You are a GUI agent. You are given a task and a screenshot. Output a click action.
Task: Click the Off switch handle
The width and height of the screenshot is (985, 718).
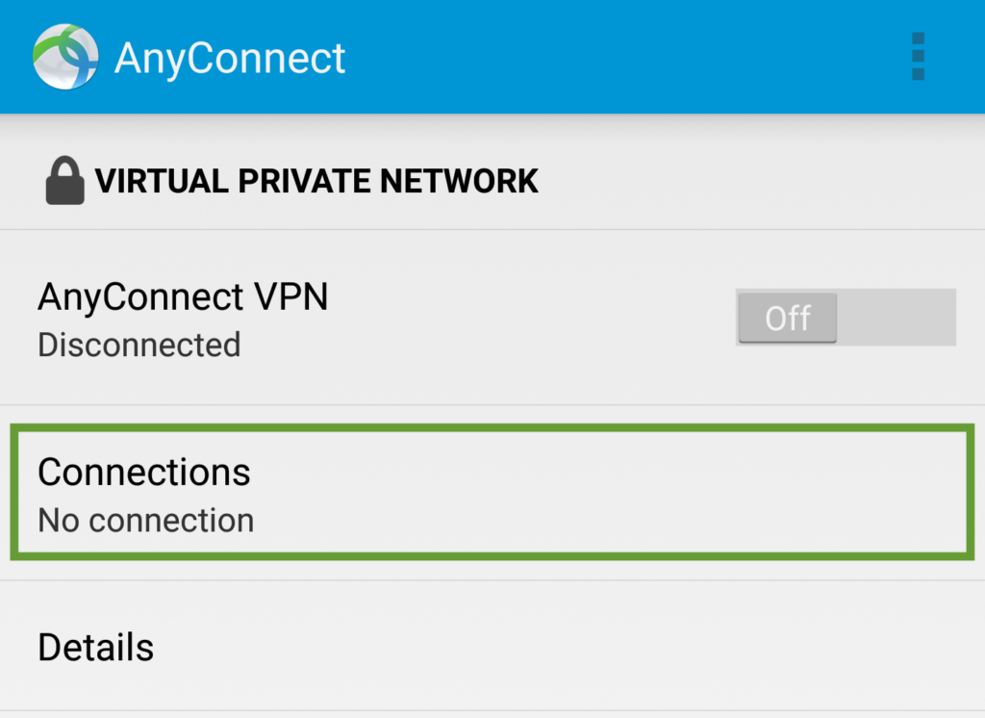(x=788, y=318)
